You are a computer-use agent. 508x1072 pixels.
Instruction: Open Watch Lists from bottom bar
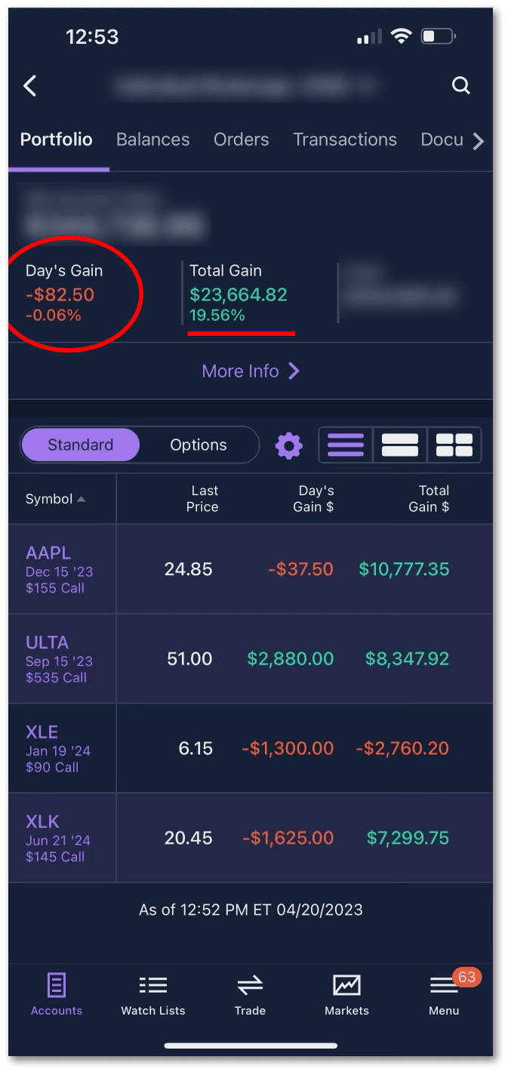click(x=153, y=995)
